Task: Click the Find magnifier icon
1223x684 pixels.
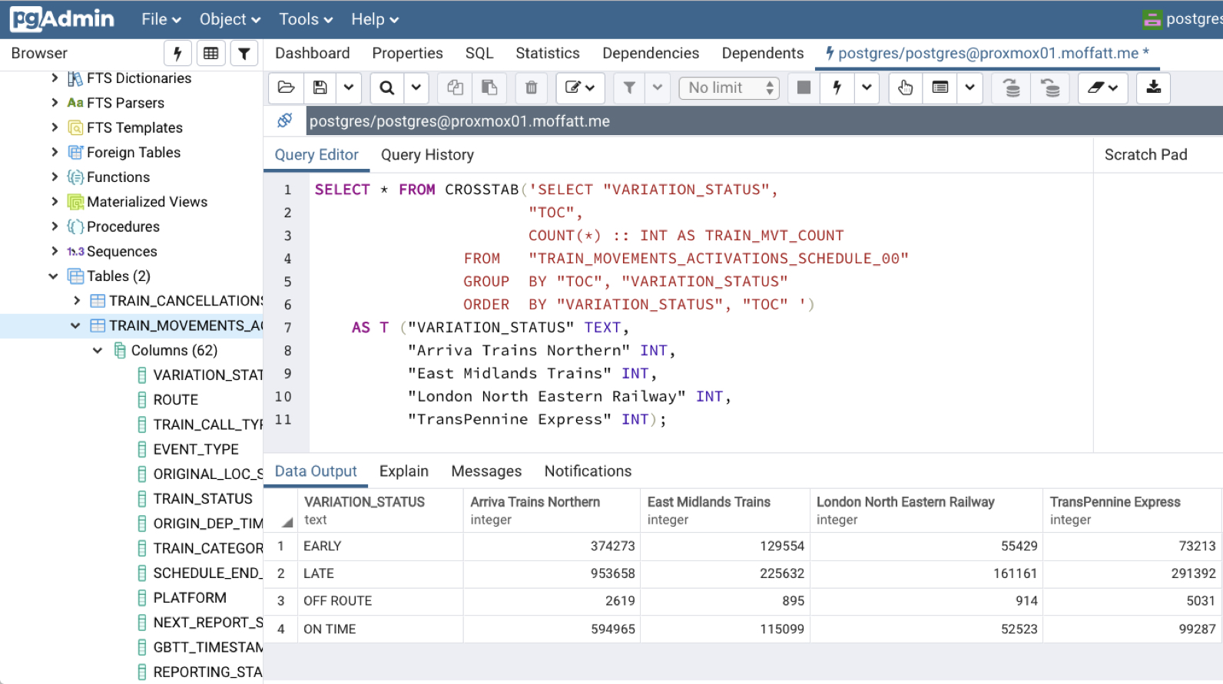Action: tap(387, 88)
